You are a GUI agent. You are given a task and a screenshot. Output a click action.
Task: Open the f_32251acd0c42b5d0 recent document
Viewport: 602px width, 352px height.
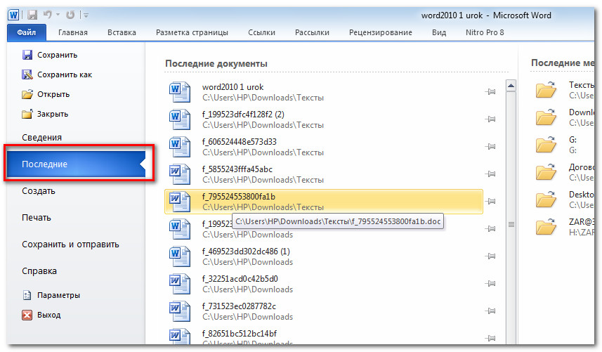coord(240,278)
